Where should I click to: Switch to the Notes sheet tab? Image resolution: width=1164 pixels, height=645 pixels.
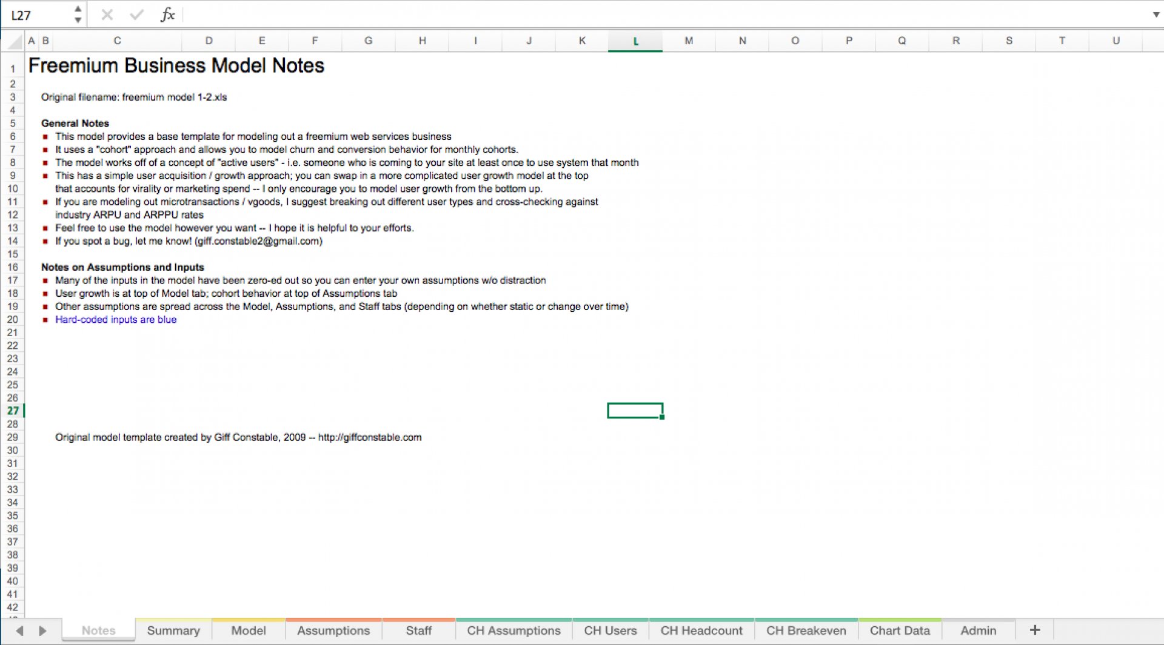point(98,630)
